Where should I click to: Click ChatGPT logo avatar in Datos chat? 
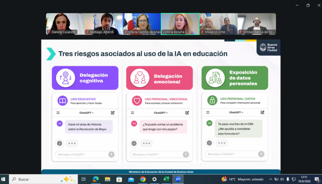click(x=209, y=143)
